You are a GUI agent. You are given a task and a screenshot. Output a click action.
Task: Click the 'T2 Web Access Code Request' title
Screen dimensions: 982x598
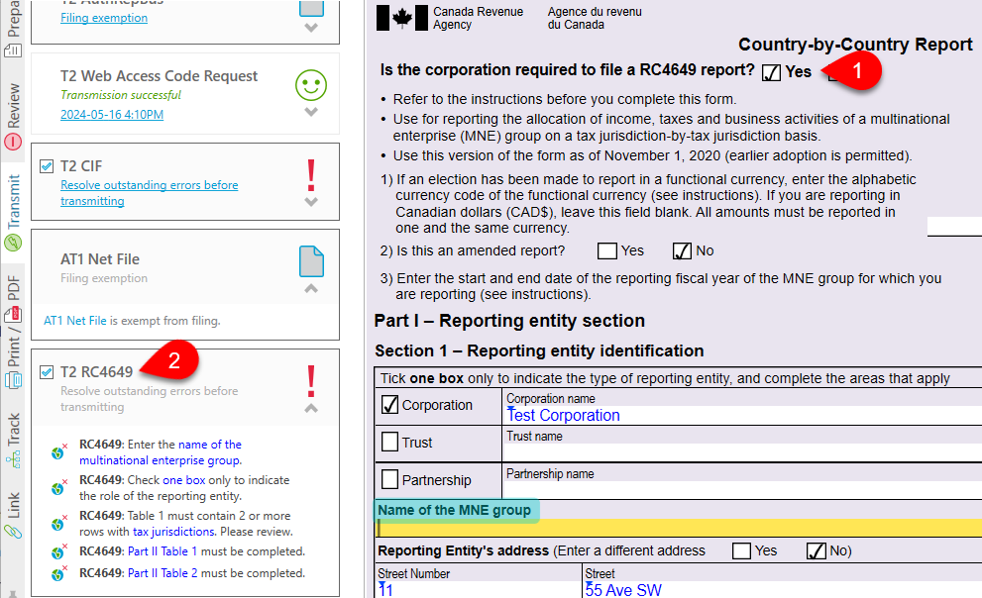click(159, 75)
